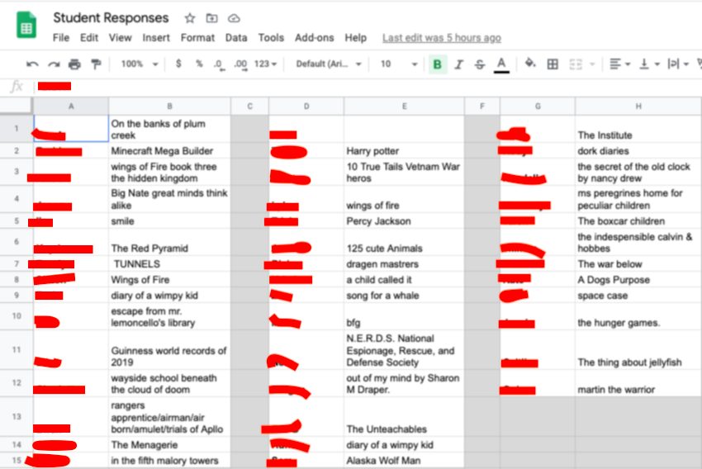This screenshot has width=702, height=469.
Task: Undo the last action
Action: [32, 64]
